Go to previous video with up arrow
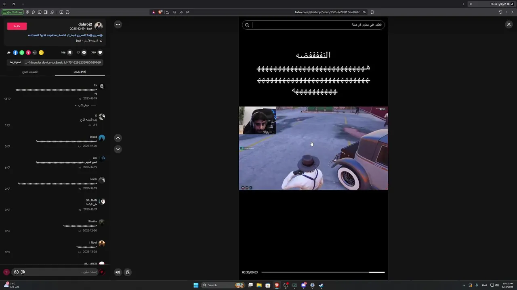 click(118, 138)
